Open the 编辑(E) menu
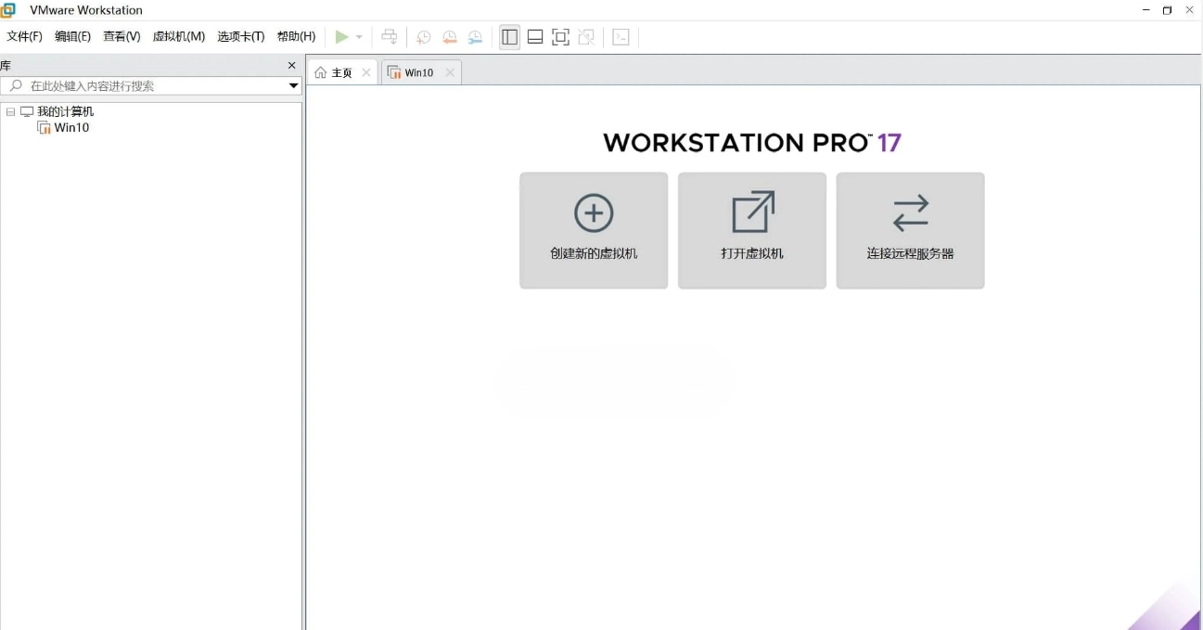 [x=72, y=36]
